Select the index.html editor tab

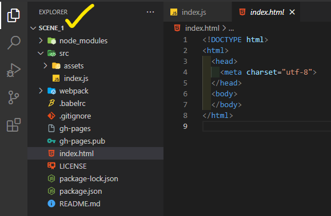coord(266,12)
